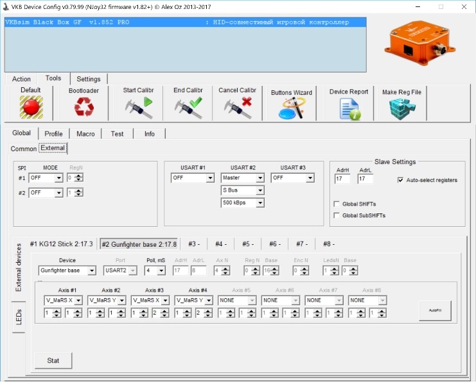Click the AutoFill button
This screenshot has width=476, height=382.
pyautogui.click(x=435, y=310)
